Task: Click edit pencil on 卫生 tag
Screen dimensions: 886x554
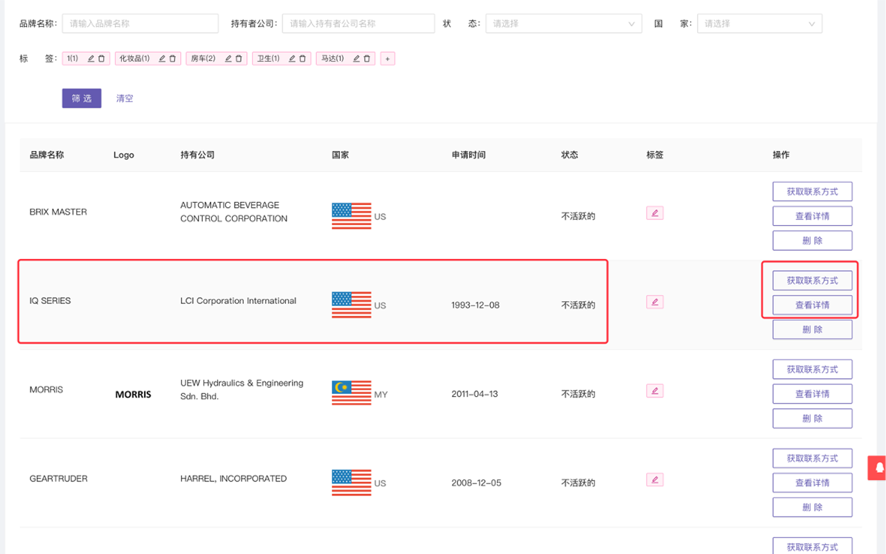Action: pyautogui.click(x=292, y=59)
